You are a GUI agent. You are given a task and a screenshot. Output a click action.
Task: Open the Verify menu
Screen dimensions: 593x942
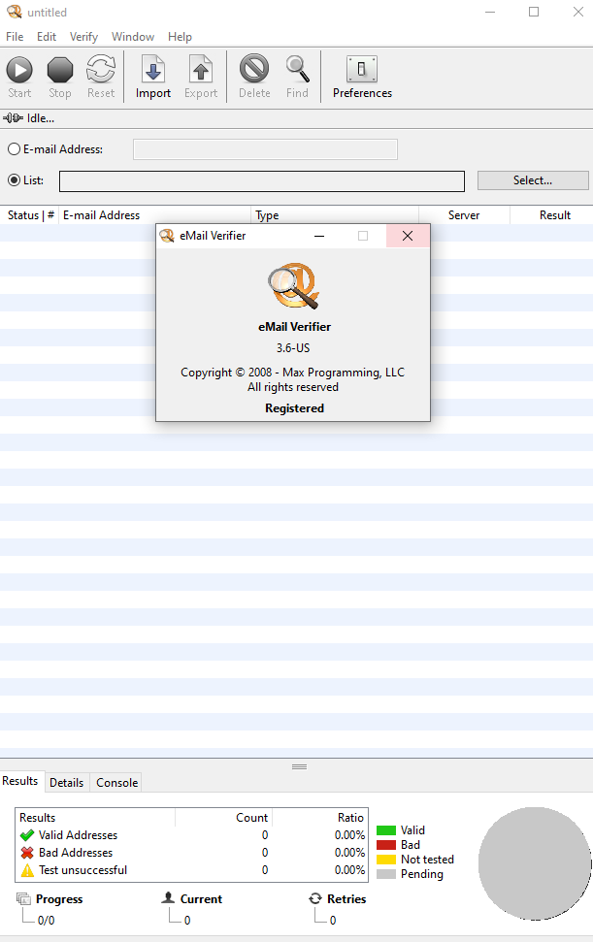83,37
